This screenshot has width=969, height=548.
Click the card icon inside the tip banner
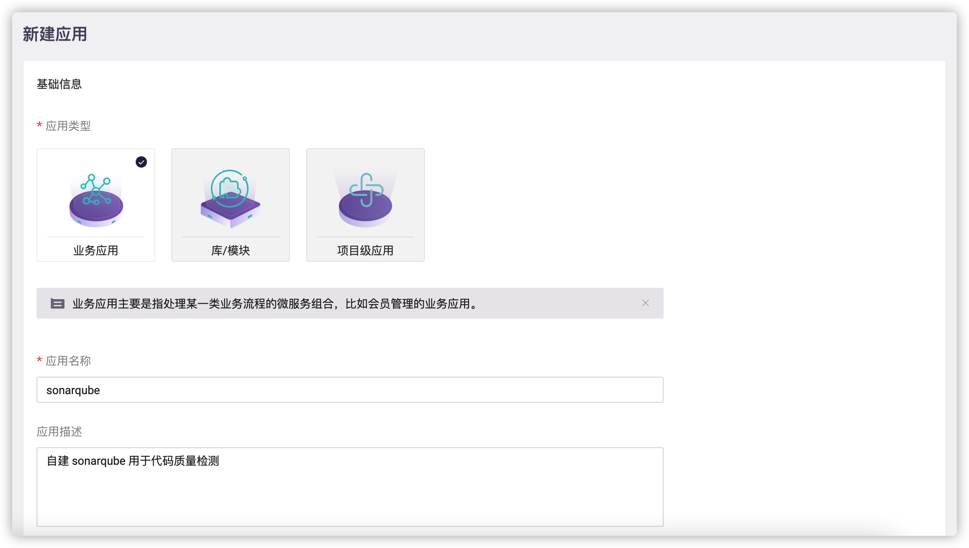(57, 303)
